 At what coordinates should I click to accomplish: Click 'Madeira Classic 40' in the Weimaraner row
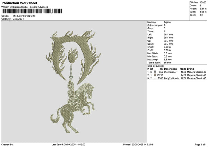pyautogui.click(x=197, y=72)
